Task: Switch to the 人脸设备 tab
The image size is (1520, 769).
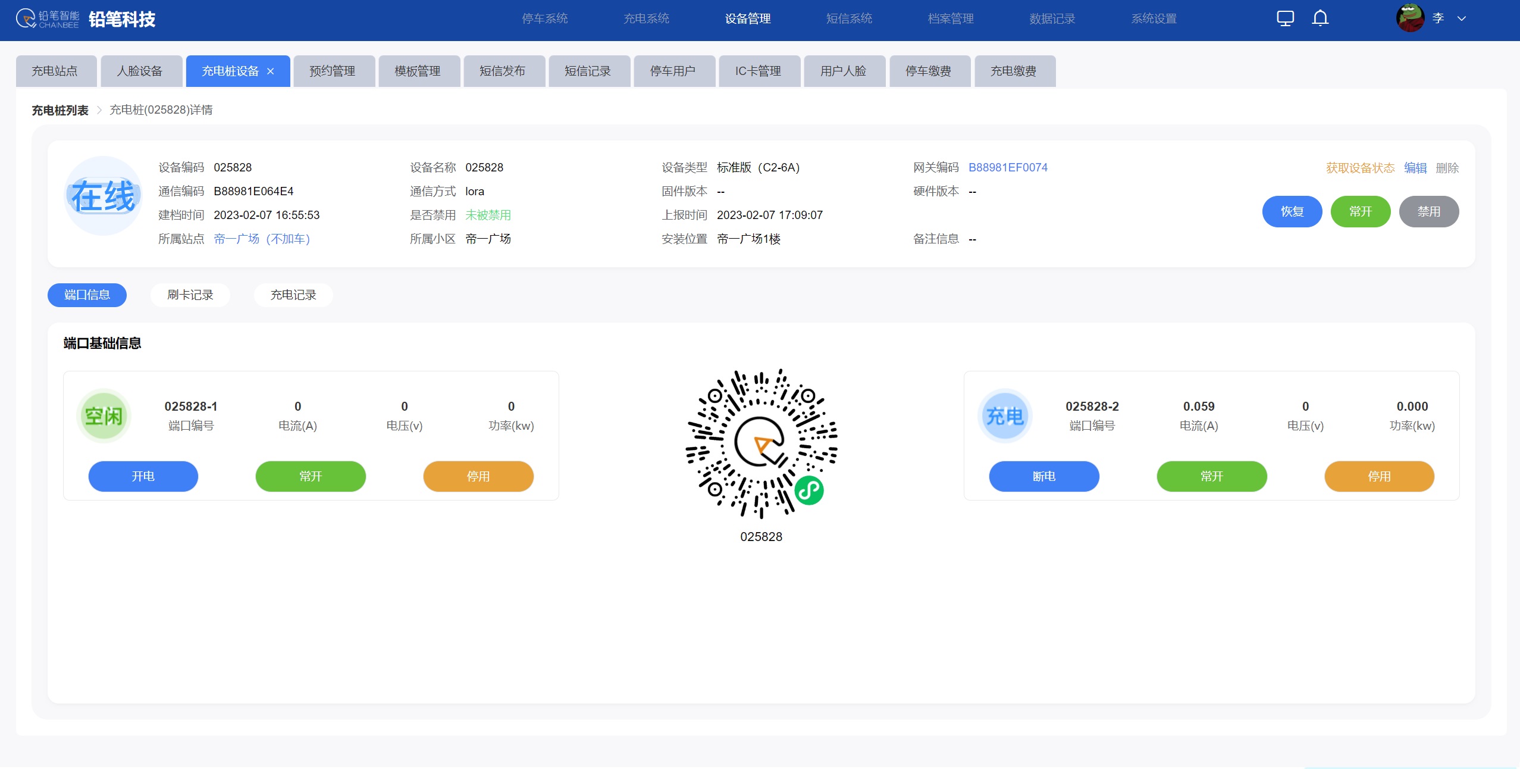Action: pyautogui.click(x=140, y=71)
